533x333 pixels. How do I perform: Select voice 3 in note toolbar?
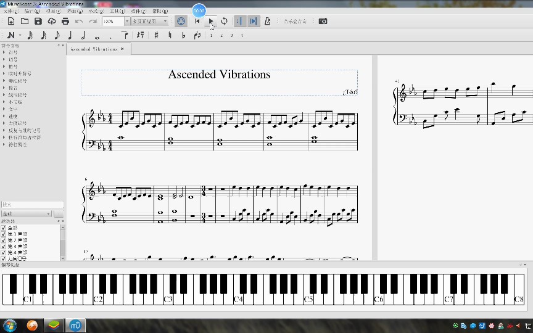click(231, 35)
